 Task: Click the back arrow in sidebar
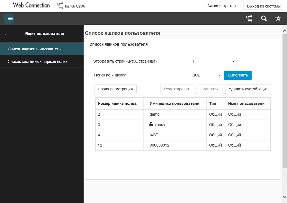[x=6, y=34]
